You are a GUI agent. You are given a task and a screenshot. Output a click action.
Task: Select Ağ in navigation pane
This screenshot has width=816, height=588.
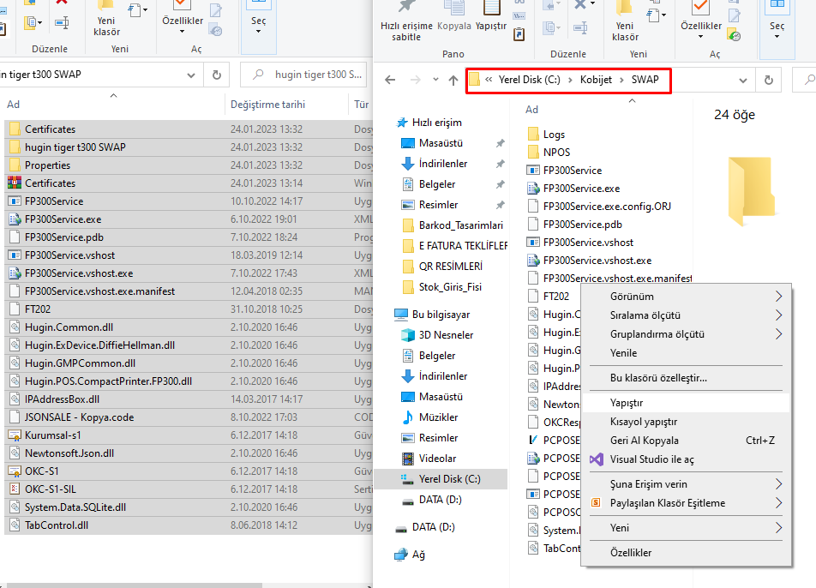pos(418,555)
